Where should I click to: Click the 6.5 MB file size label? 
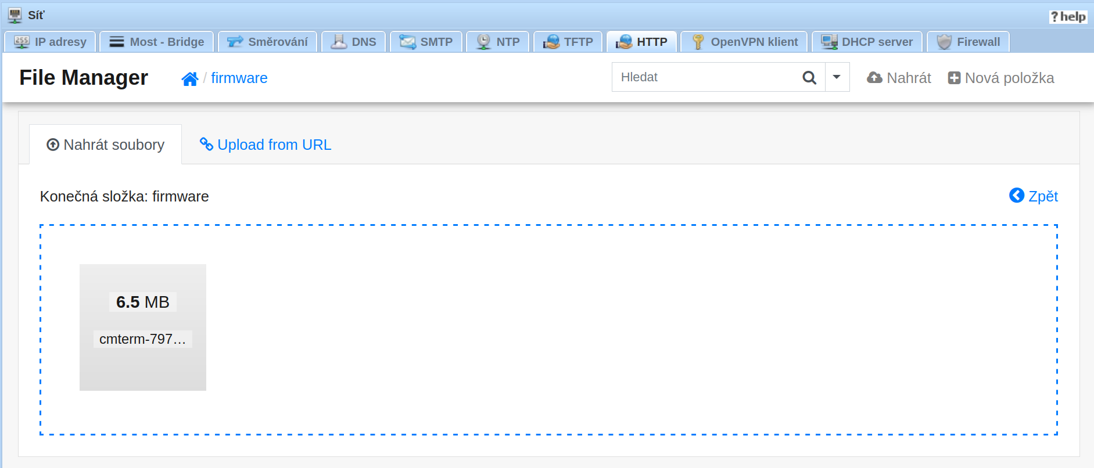click(143, 302)
